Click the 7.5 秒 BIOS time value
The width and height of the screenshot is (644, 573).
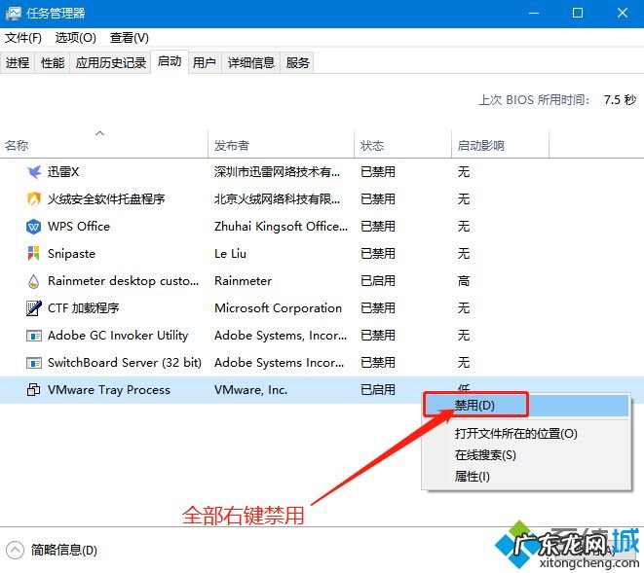620,99
